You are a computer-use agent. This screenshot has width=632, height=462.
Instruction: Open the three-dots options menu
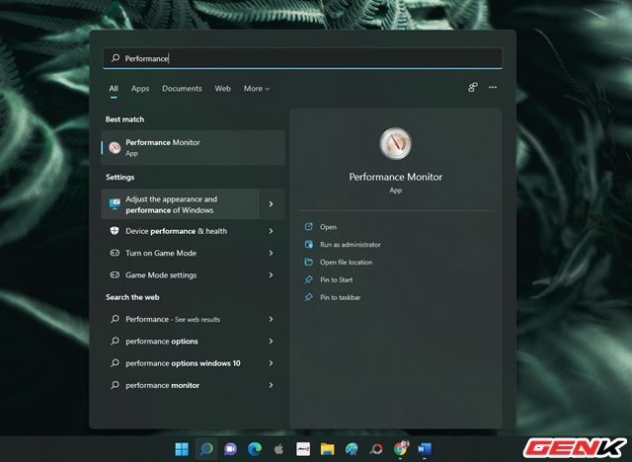click(x=493, y=88)
